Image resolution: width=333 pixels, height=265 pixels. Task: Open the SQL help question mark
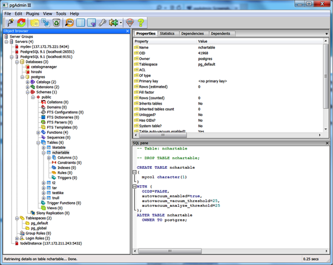tap(140, 22)
